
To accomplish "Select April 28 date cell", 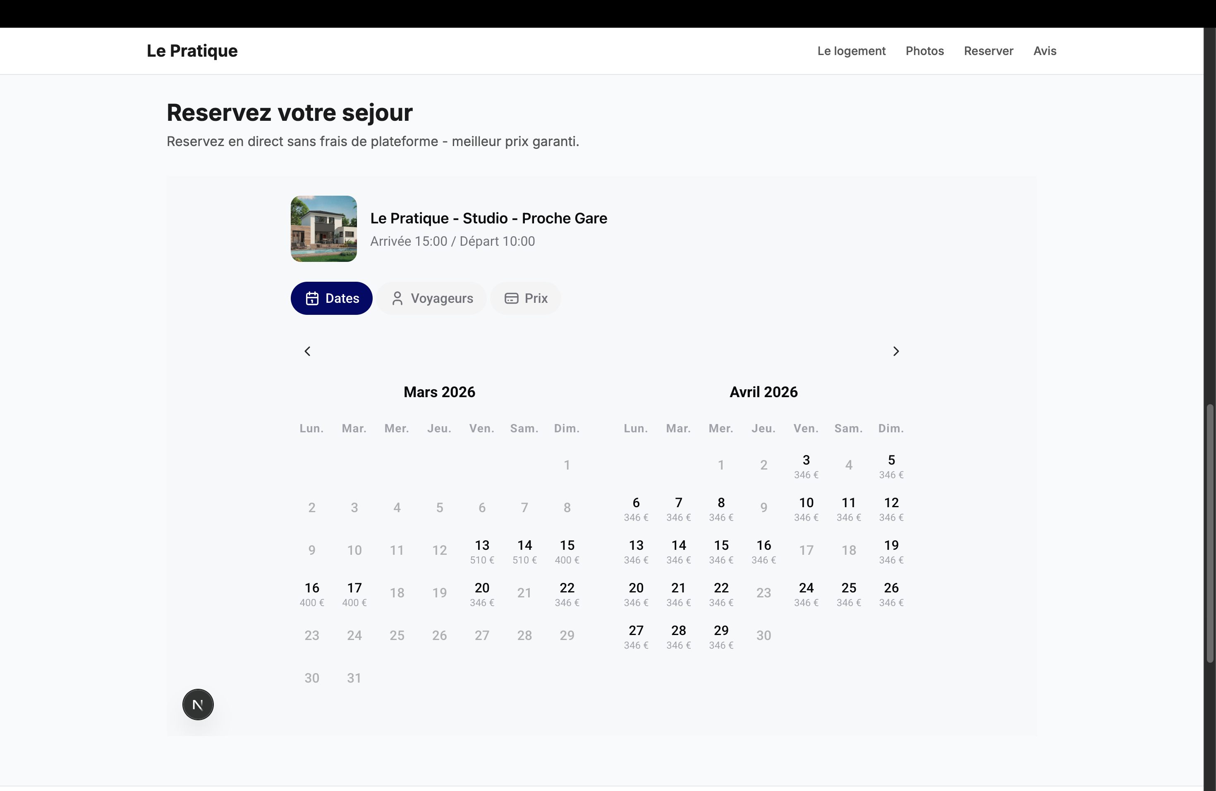I will click(678, 636).
